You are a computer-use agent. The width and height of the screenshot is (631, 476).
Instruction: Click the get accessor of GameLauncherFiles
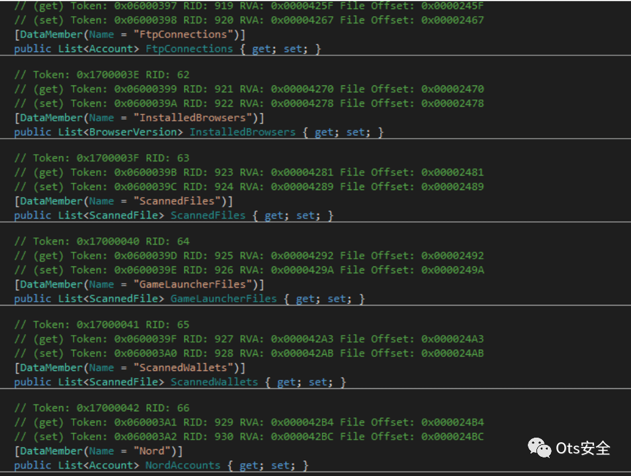[305, 299]
